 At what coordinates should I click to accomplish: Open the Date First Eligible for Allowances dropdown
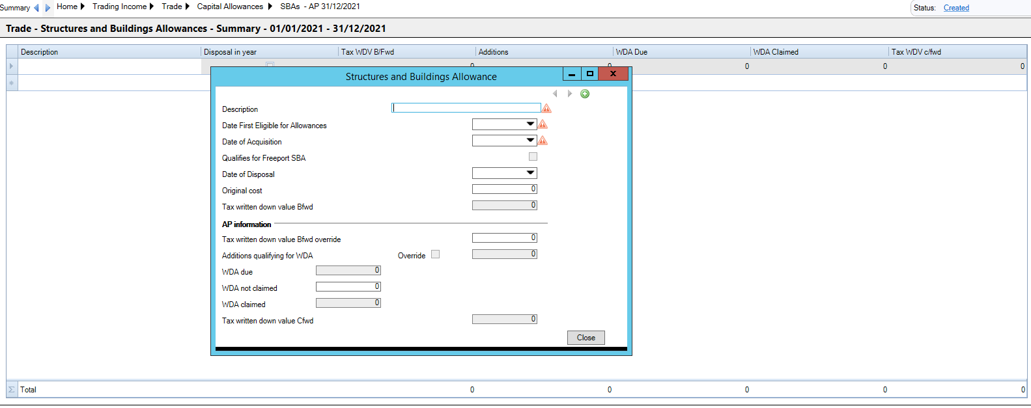531,124
